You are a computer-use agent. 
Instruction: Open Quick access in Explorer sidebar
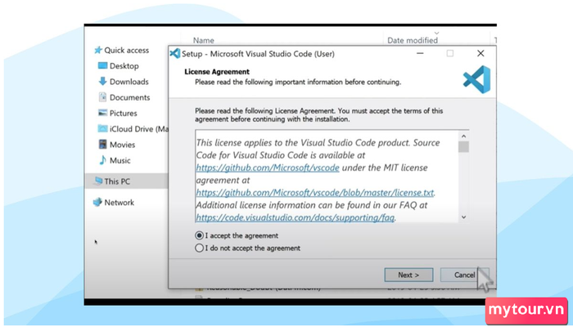126,51
